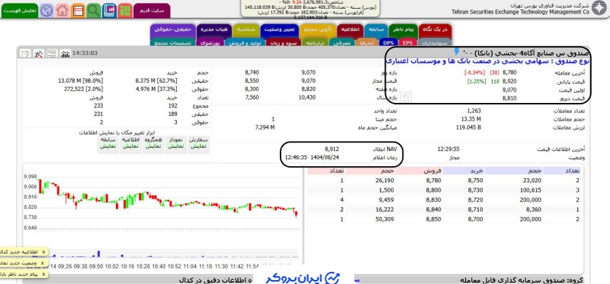Open the ترازنامه tab
610x284 pixels.
coord(315,43)
